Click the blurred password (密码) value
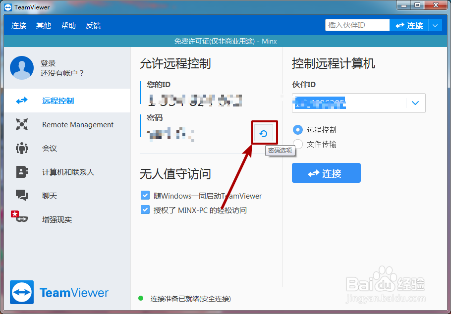Screen dimensions: 451x314 tap(170, 134)
